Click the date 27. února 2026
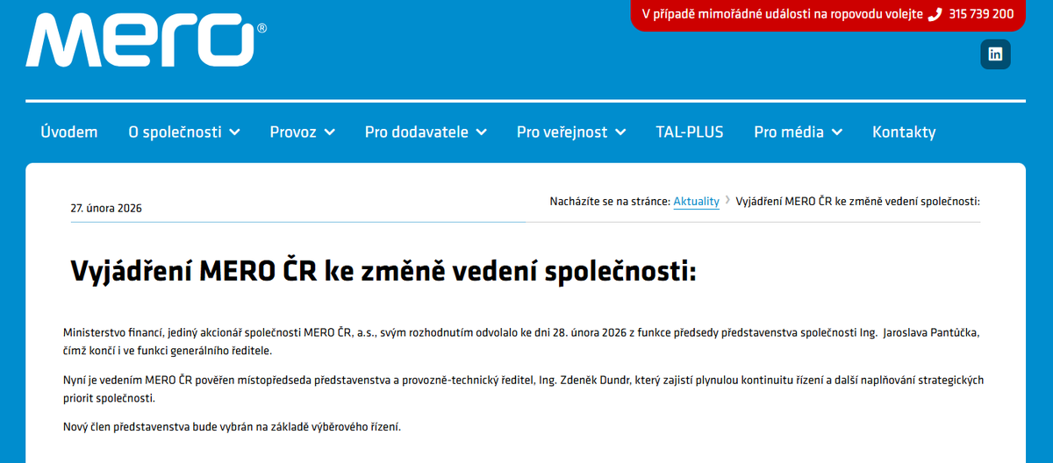This screenshot has height=463, width=1053. point(106,209)
